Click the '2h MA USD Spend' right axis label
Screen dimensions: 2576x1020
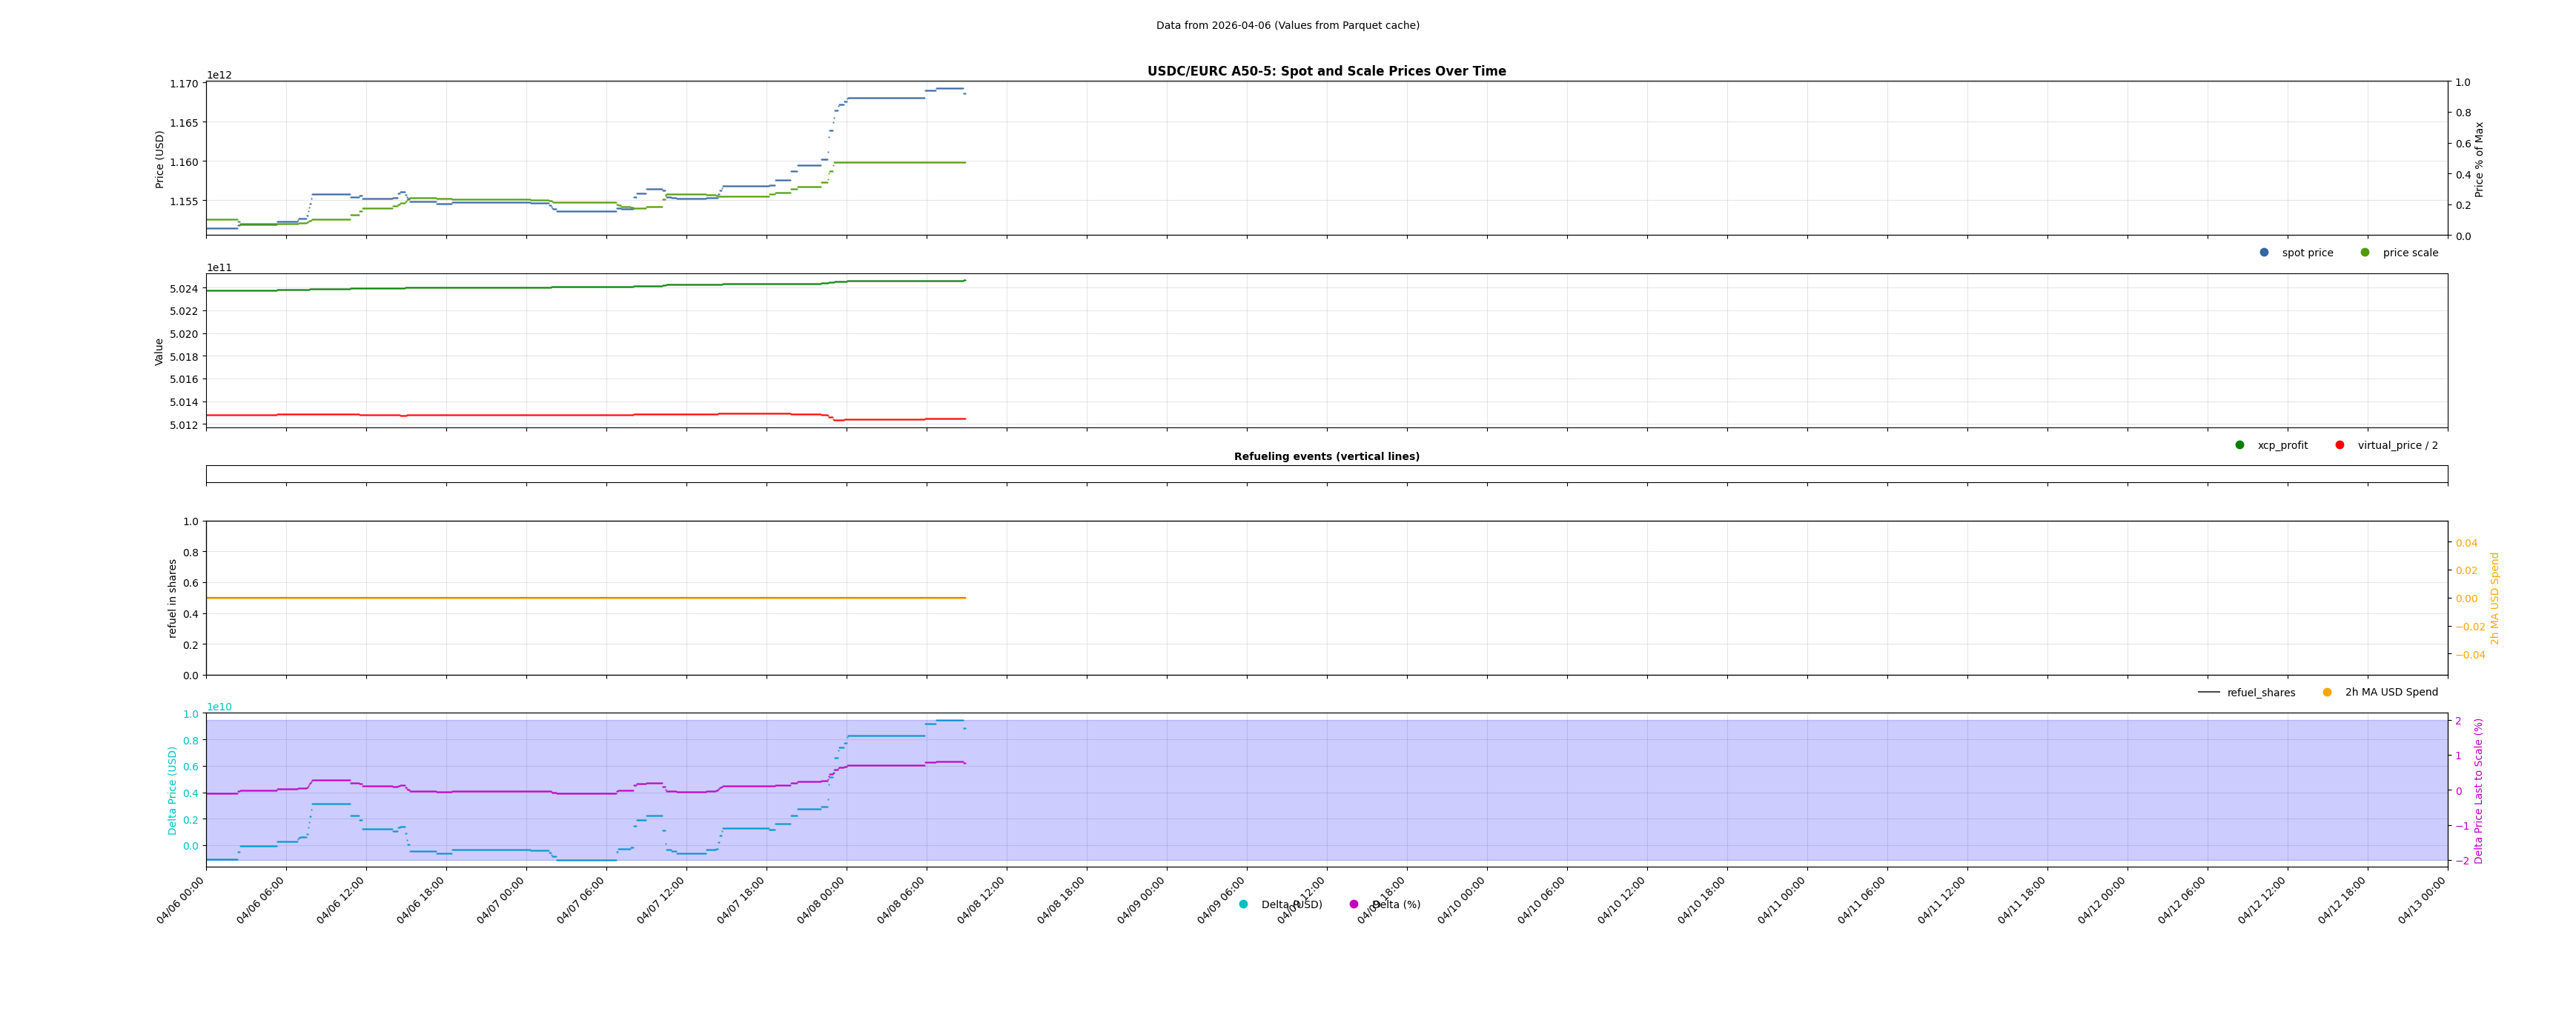(2494, 598)
